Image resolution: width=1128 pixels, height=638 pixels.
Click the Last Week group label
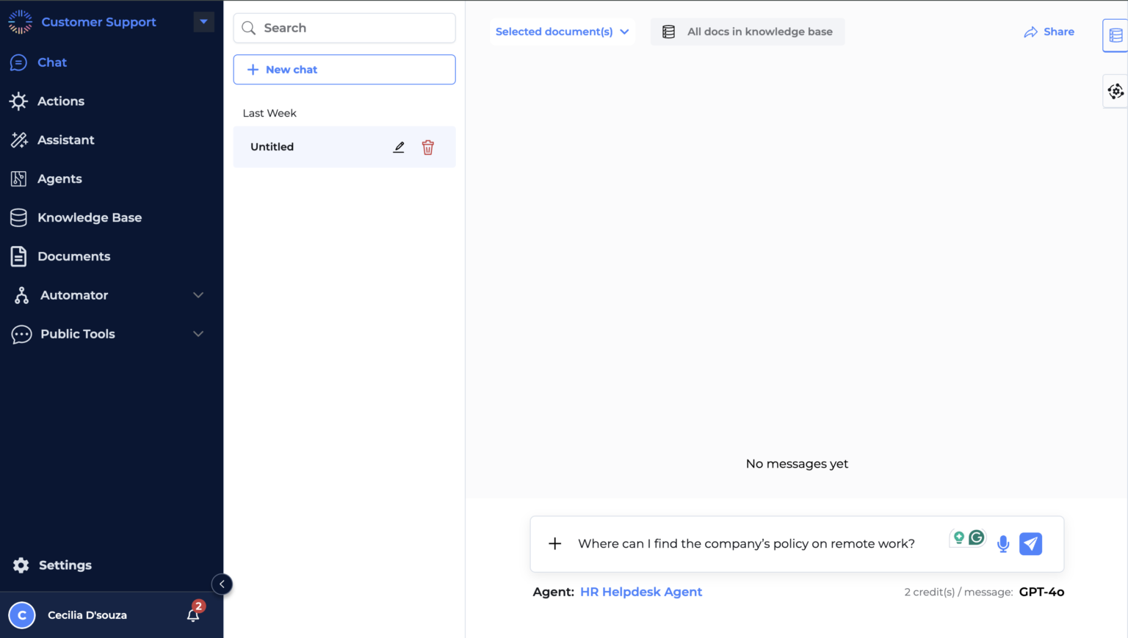coord(270,113)
